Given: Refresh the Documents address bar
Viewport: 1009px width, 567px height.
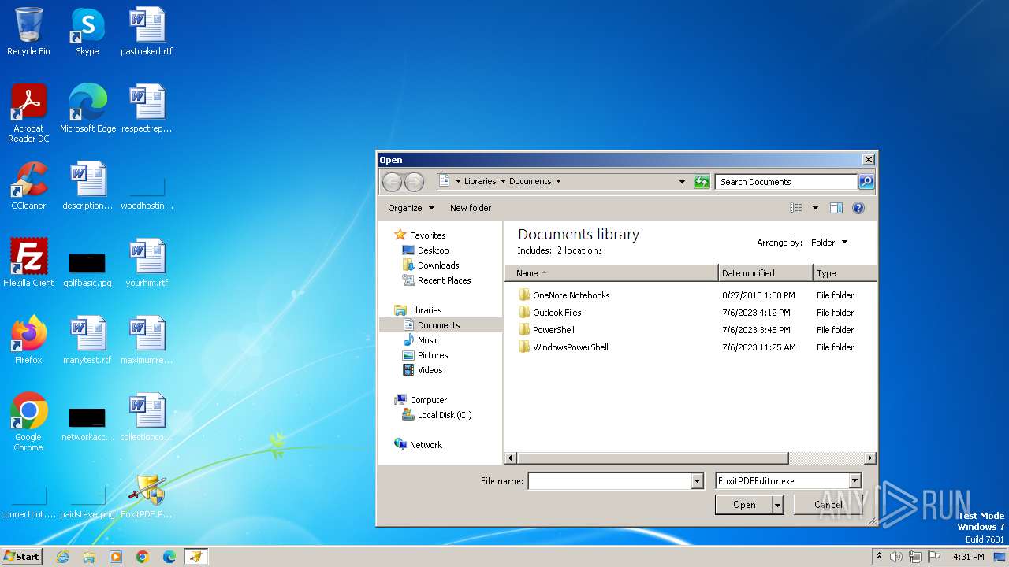Looking at the screenshot, I should [x=702, y=182].
